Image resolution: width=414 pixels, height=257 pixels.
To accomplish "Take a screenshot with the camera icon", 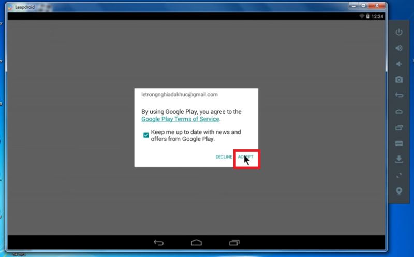I will point(398,80).
